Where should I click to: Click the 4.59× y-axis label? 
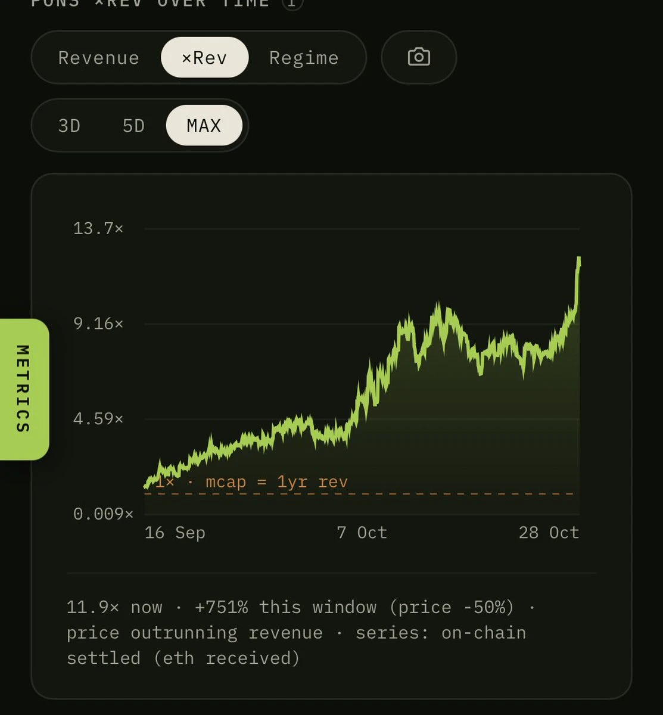click(x=98, y=418)
